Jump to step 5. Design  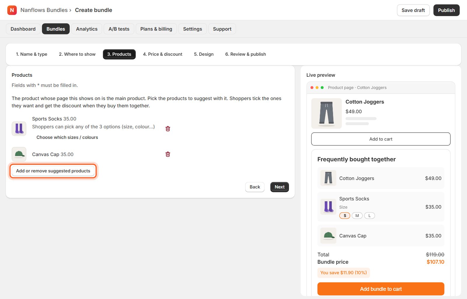point(204,54)
